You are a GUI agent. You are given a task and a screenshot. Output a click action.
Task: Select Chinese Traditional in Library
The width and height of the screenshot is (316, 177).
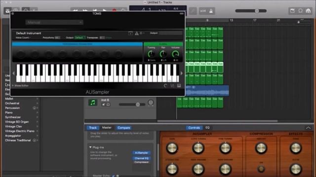click(x=18, y=140)
